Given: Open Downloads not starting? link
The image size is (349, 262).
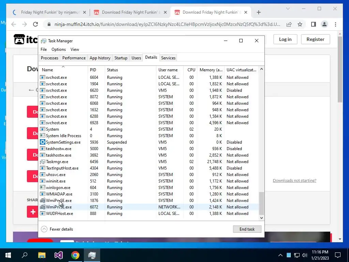Looking at the screenshot, I should (294, 180).
